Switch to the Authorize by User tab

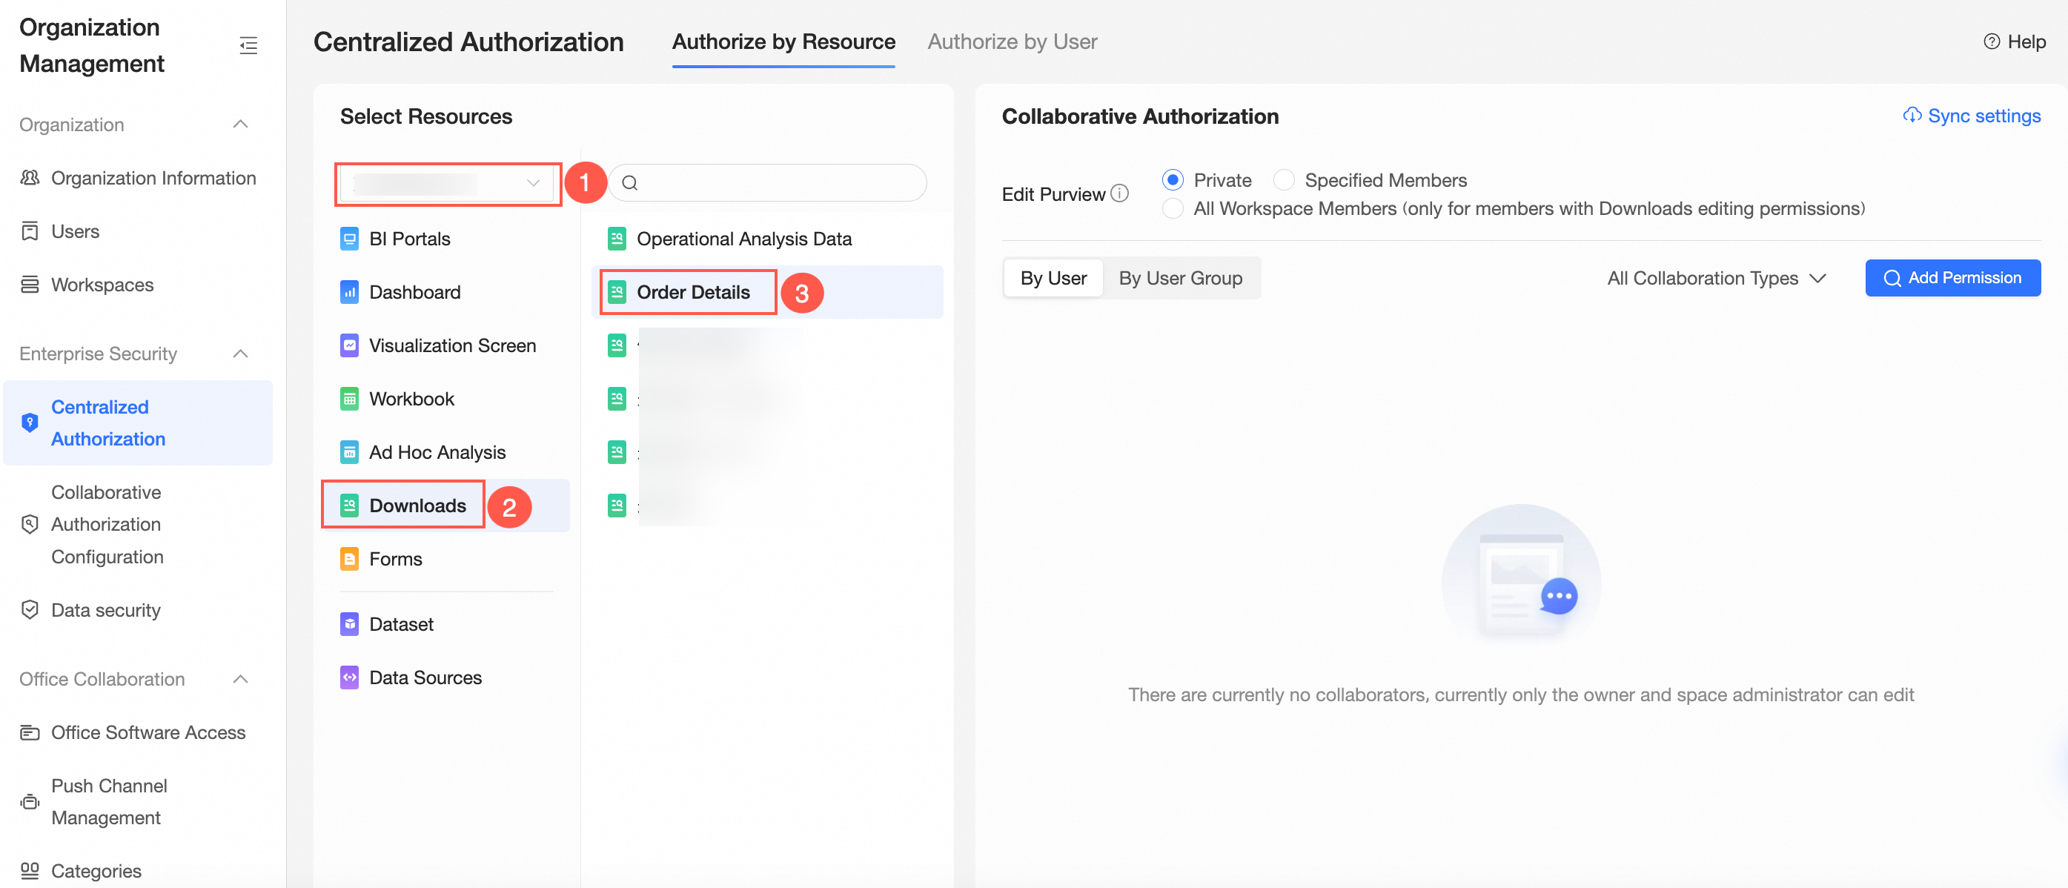click(1012, 42)
